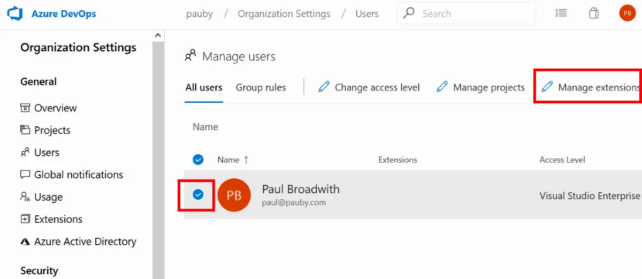The height and width of the screenshot is (279, 642).
Task: Click the Change access level pencil icon
Action: 324,87
